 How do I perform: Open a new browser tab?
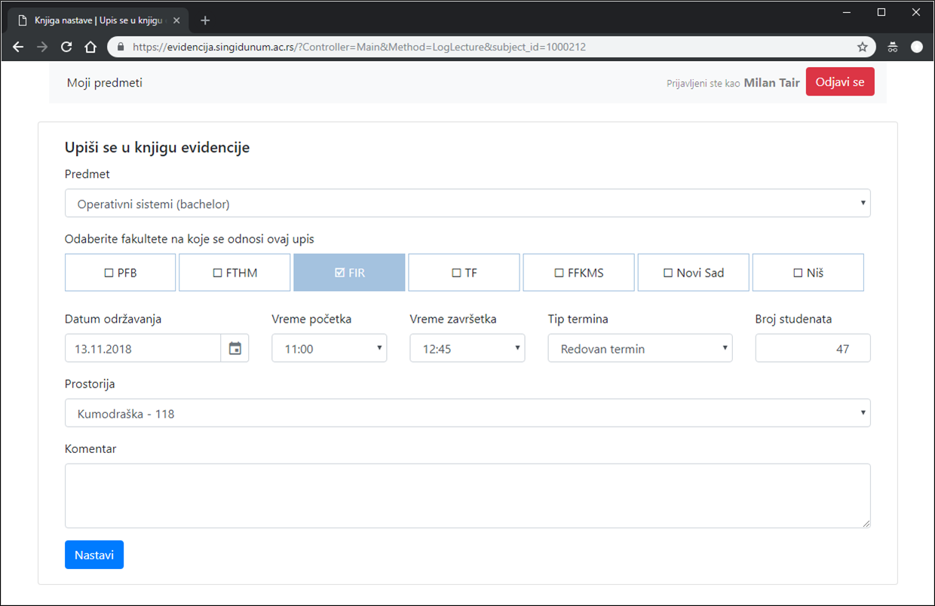click(205, 20)
